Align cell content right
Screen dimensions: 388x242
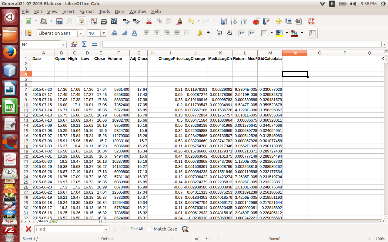tap(167, 33)
